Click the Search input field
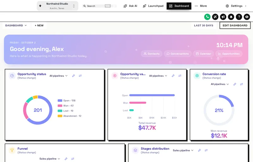Screen dimensions: 253x162 click(99, 6)
